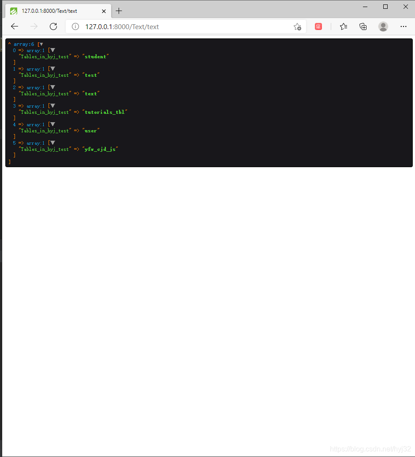Select the "test" value text
The width and height of the screenshot is (415, 457).
[x=91, y=75]
